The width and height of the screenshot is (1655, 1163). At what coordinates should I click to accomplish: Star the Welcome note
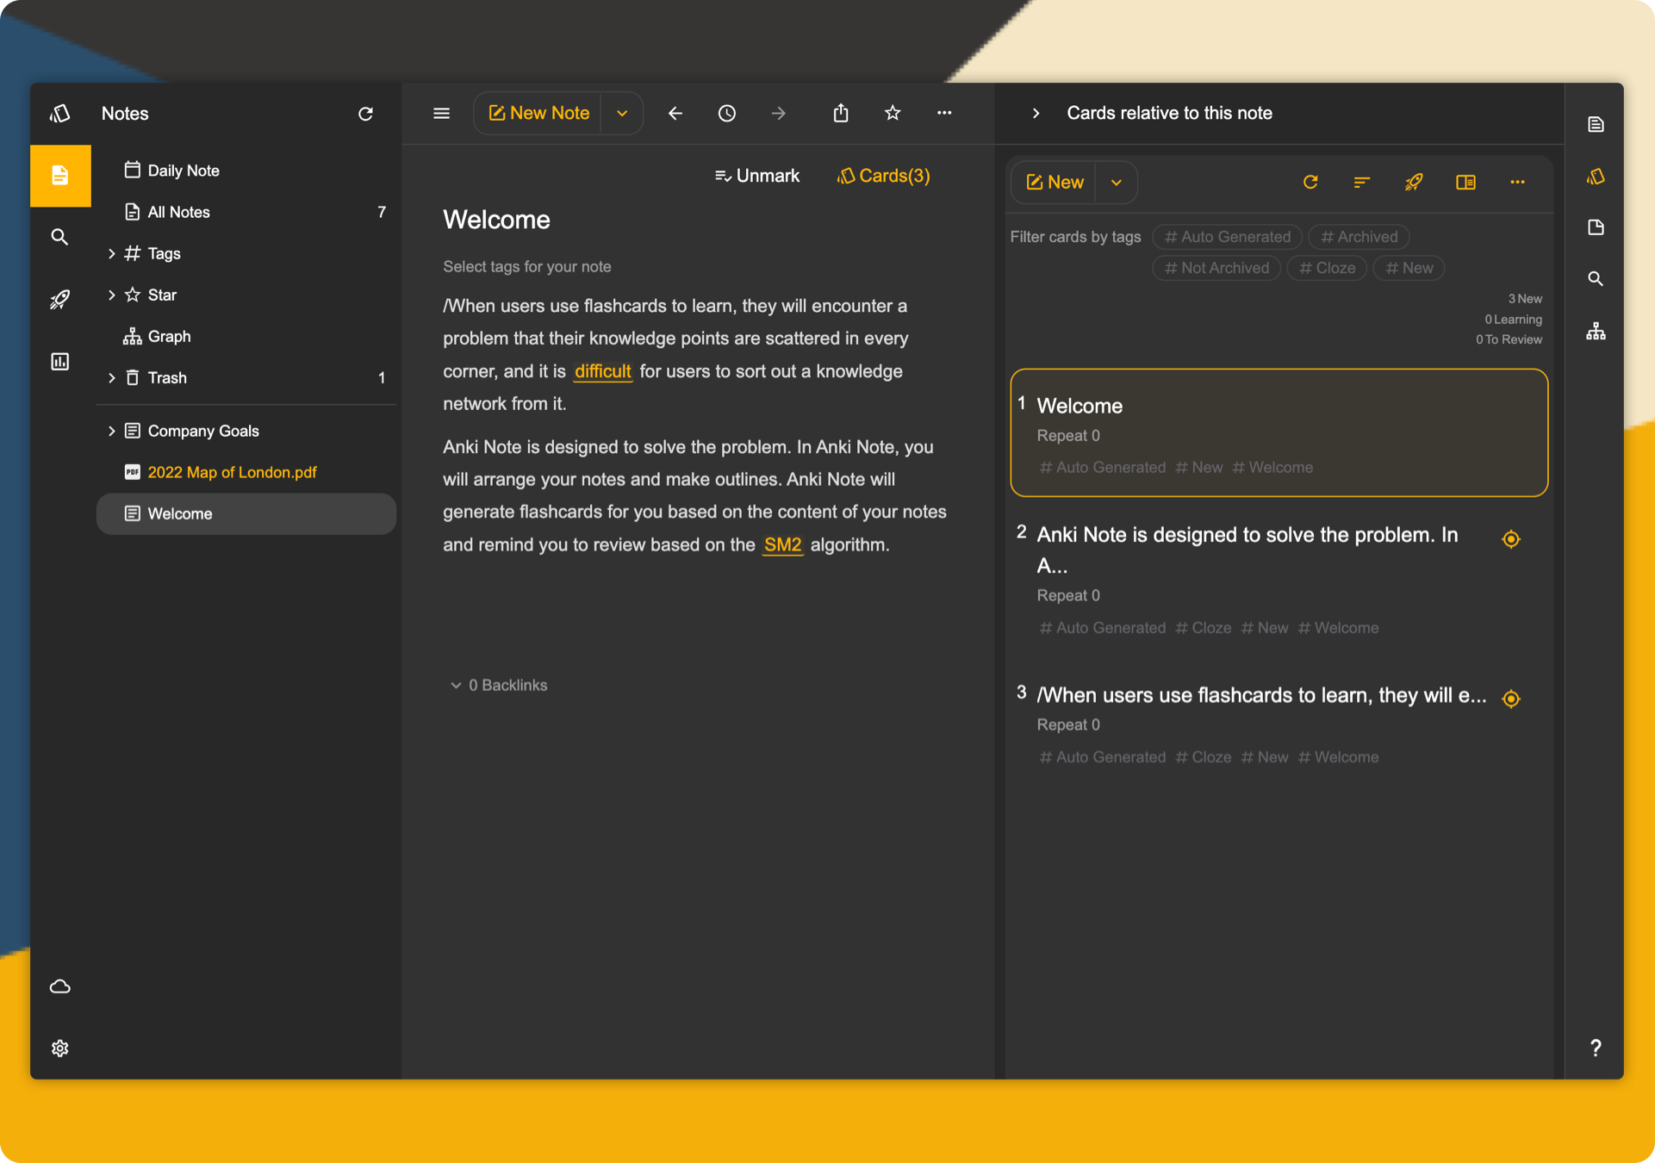893,113
